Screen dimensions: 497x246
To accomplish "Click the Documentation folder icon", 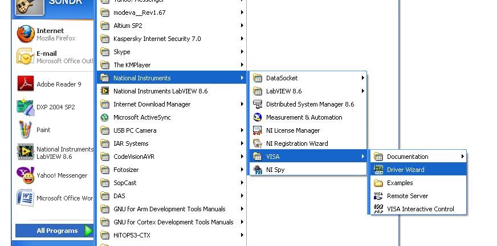I will (x=378, y=157).
